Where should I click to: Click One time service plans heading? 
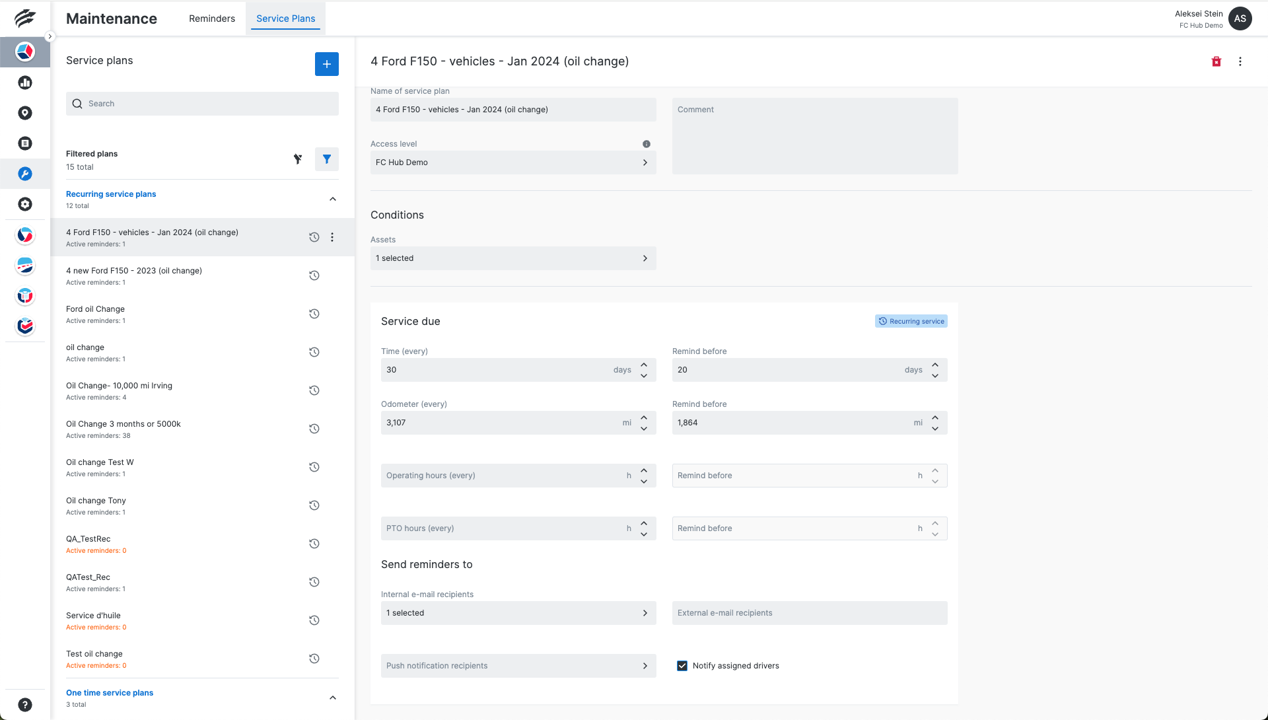pyautogui.click(x=110, y=693)
